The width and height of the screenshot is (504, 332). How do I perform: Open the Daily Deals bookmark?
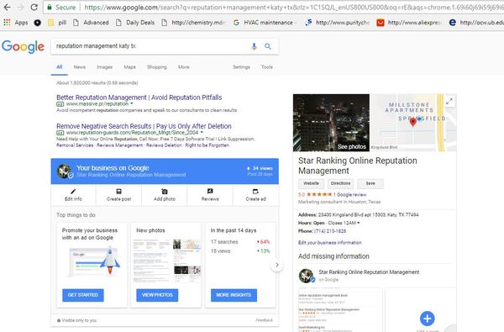[x=135, y=23]
